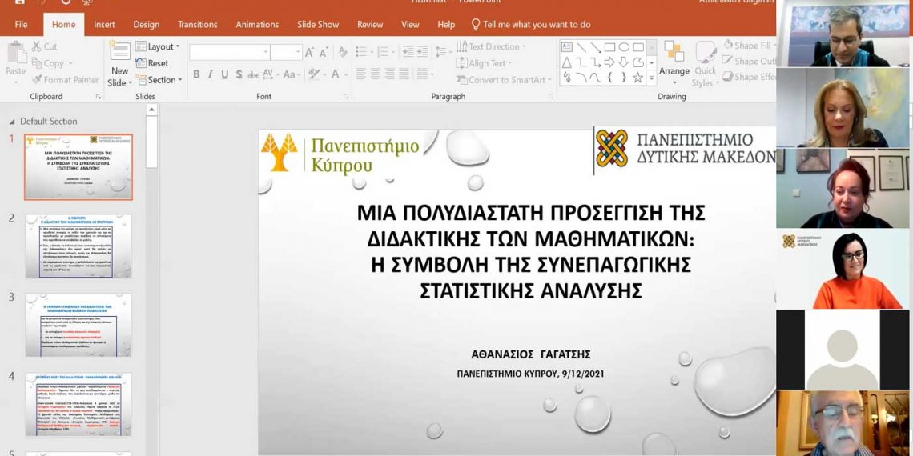Click Tell me what you want to do

531,25
